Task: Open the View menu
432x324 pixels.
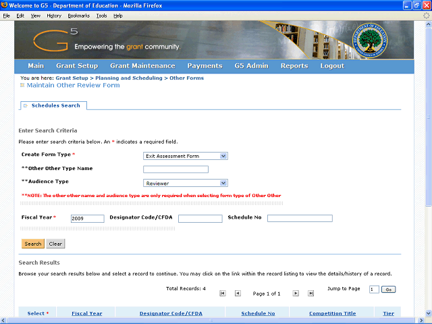Action: point(35,16)
